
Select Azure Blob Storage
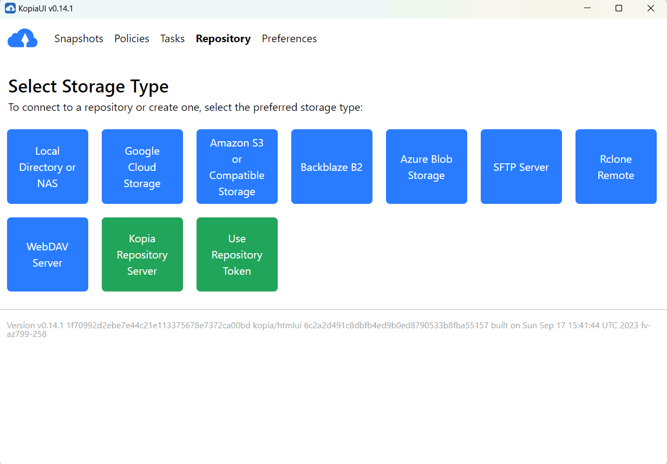427,167
